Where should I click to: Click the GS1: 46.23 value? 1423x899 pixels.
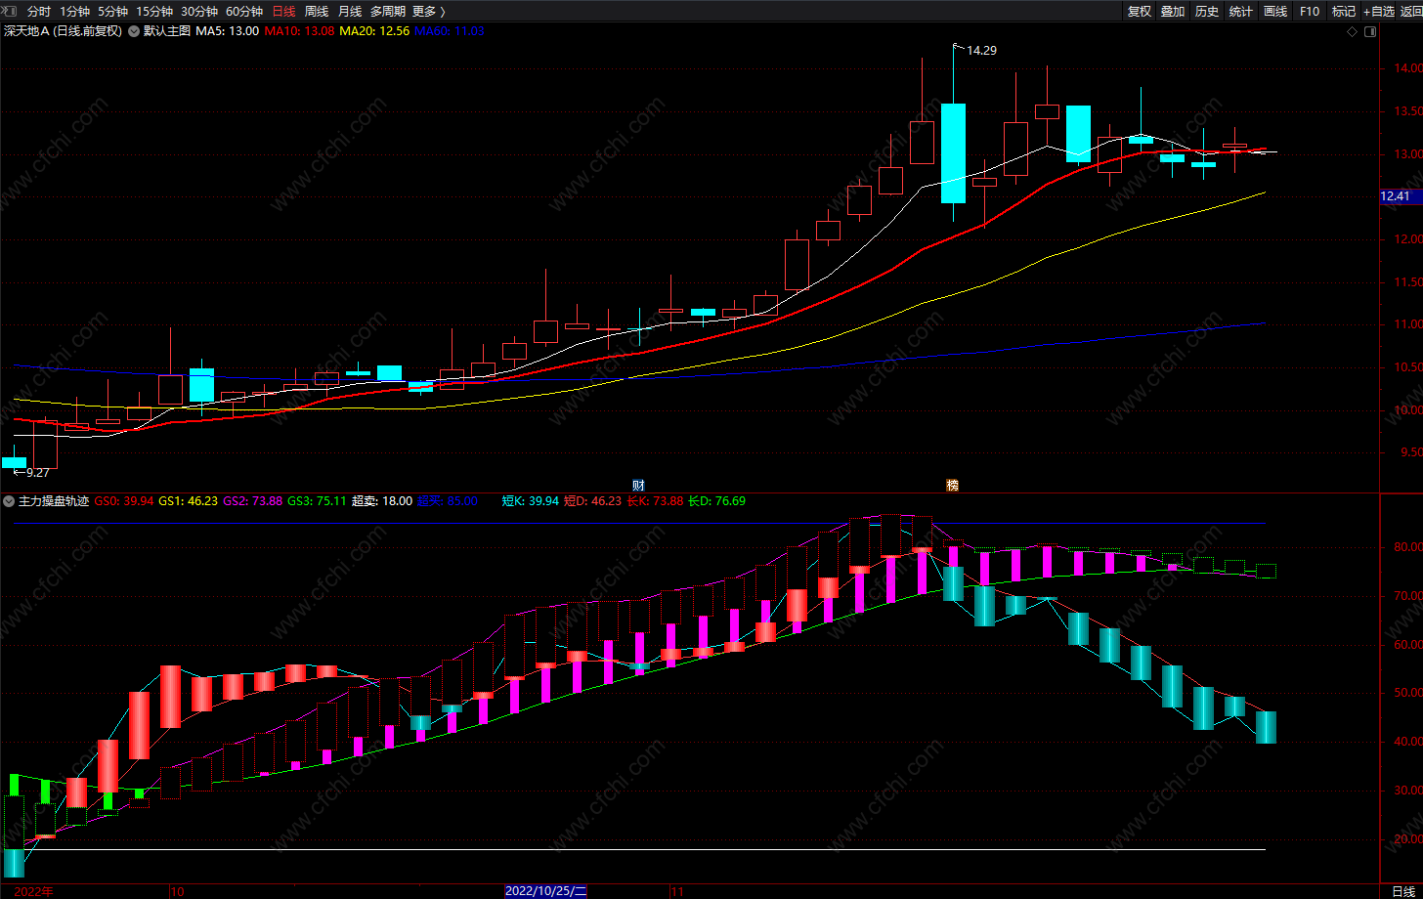[189, 501]
